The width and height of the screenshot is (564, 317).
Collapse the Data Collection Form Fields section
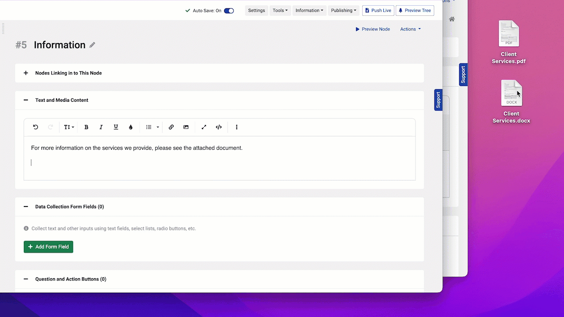coord(26,206)
